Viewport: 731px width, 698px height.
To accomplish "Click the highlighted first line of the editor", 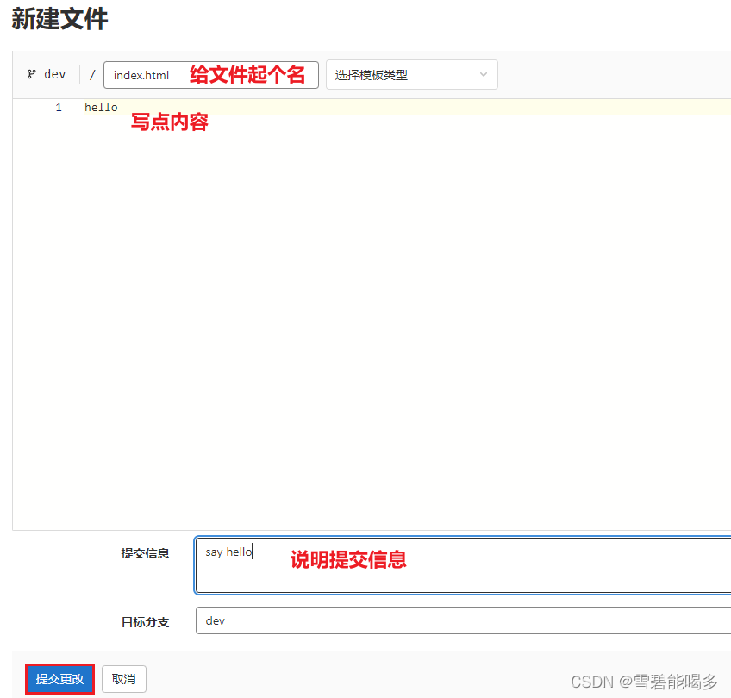I will click(259, 107).
